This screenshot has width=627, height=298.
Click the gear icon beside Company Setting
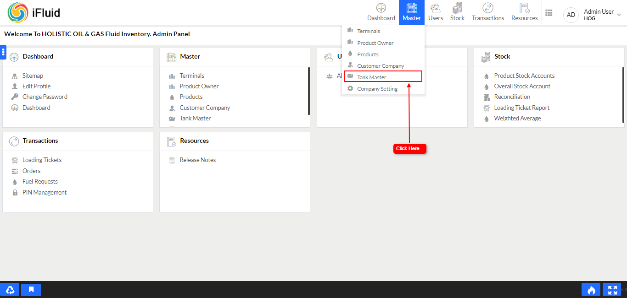pyautogui.click(x=350, y=88)
